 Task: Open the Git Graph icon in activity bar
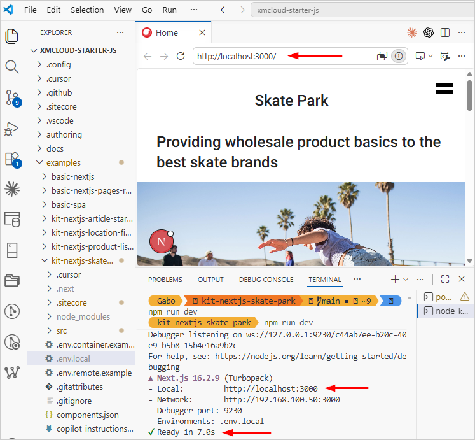coord(12,311)
